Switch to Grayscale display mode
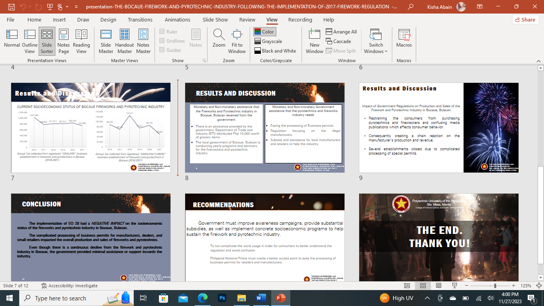Screen dimensions: 544x306 (x=268, y=41)
